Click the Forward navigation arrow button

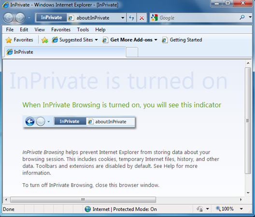click(20, 17)
